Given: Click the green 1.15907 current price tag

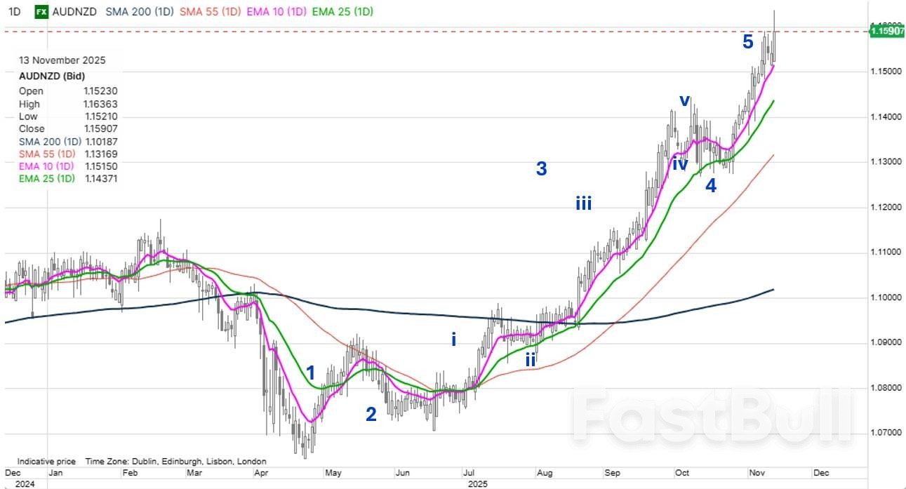Looking at the screenshot, I should tap(886, 33).
